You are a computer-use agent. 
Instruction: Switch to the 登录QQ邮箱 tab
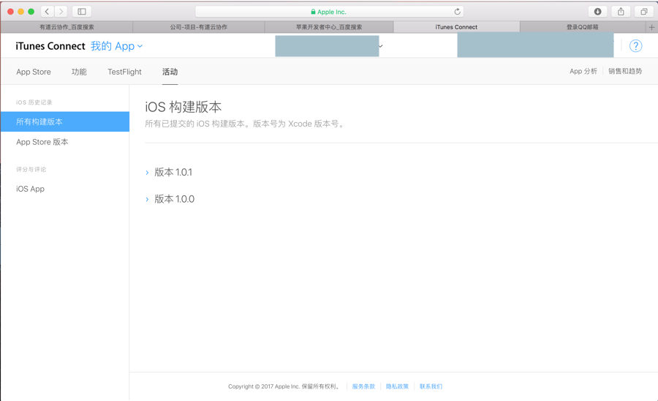point(583,27)
